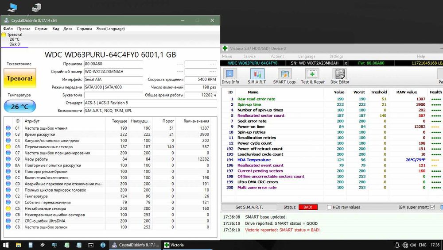Open the Язык(Language) menu

pos(110,28)
